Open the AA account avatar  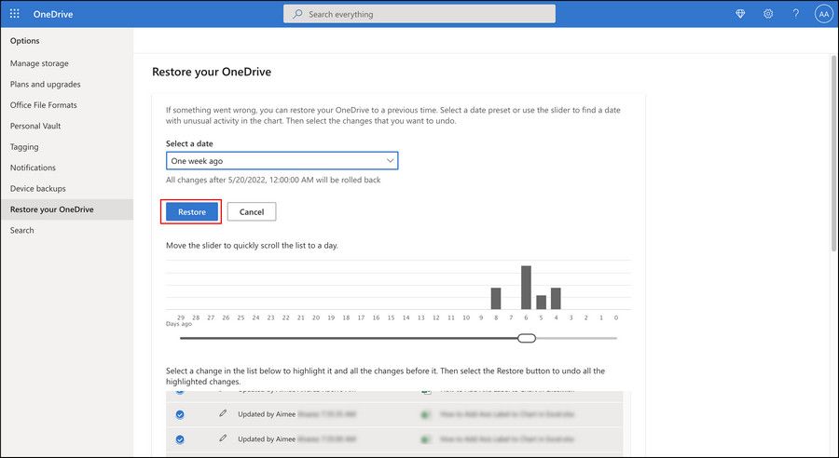[x=823, y=15]
